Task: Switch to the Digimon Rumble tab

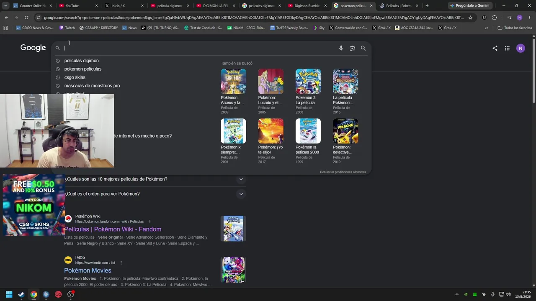Action: [x=307, y=6]
